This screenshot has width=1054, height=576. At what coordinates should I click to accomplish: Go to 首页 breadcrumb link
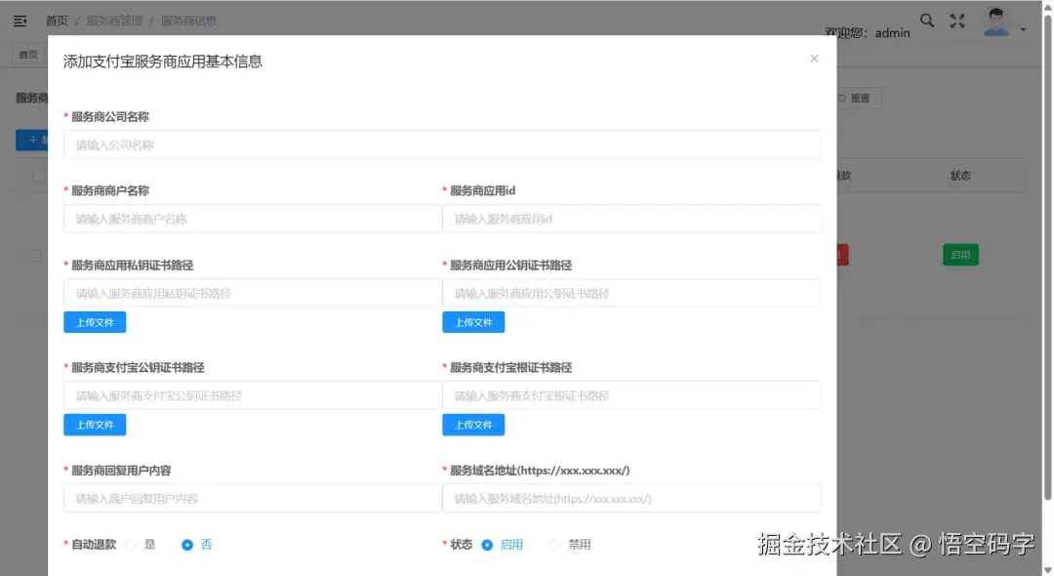pos(57,21)
